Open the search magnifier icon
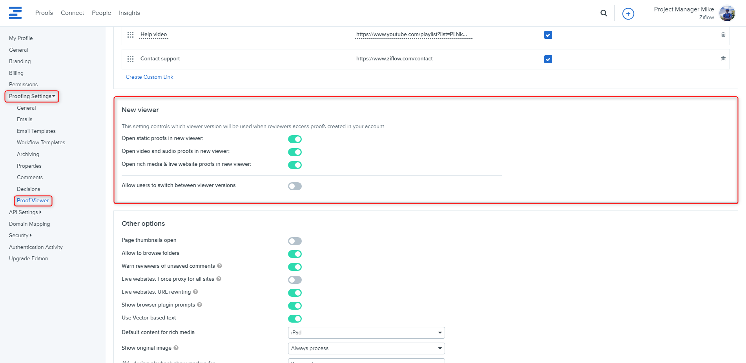The height and width of the screenshot is (363, 746). [x=604, y=13]
